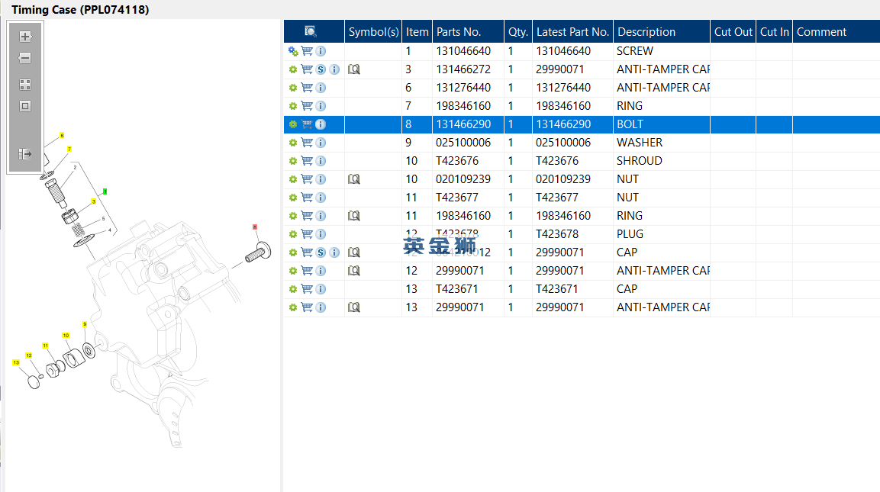The height and width of the screenshot is (492, 880).
Task: Open symbol icon for NUT 020109239
Action: pos(353,179)
